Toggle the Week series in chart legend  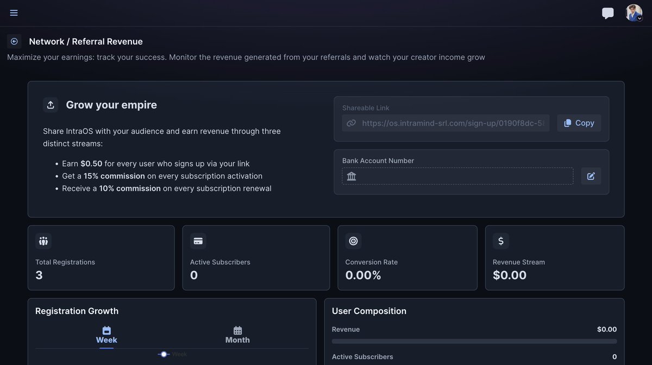[x=172, y=354]
